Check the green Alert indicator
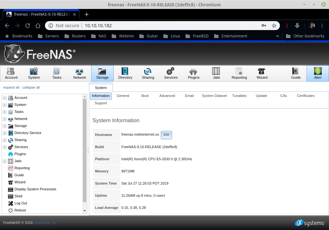Screen dimensions: 329x230 pyautogui.click(x=318, y=73)
